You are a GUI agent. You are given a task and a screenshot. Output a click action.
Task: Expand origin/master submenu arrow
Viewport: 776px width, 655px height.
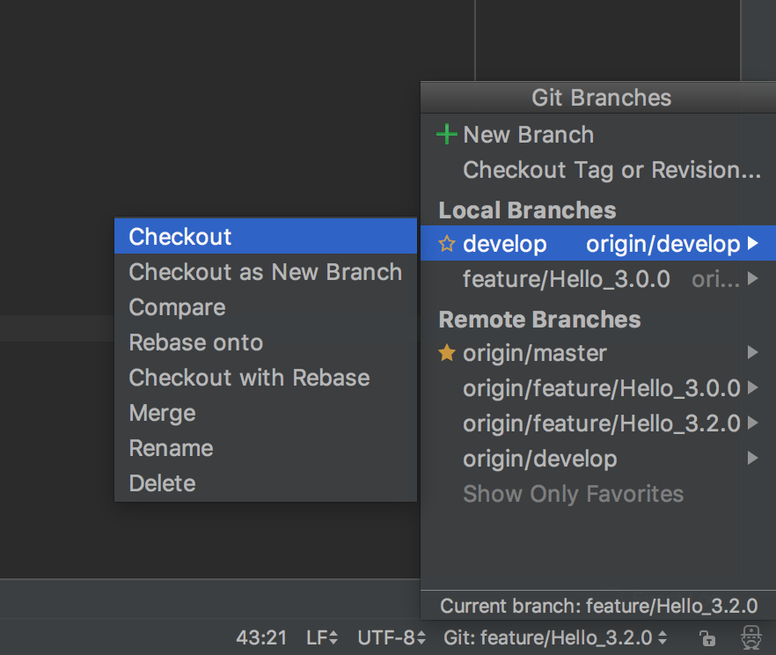[x=753, y=352]
